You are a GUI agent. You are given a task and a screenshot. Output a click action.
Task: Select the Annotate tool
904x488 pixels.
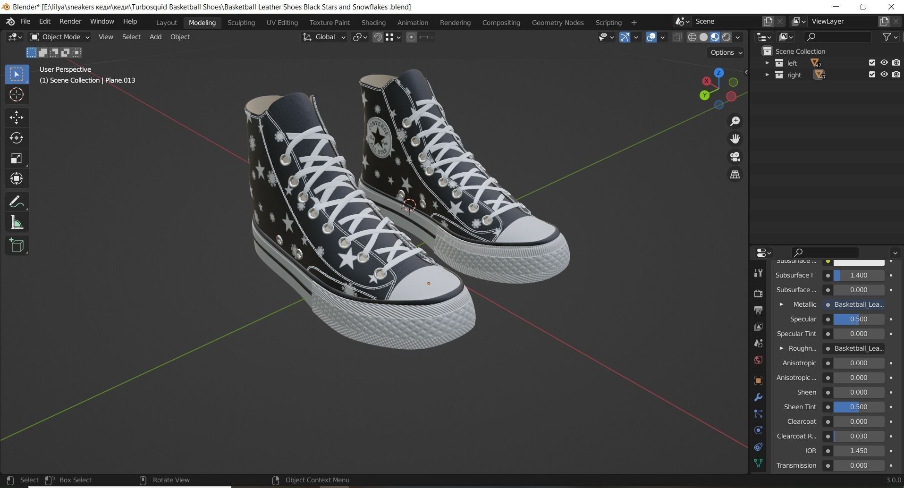click(x=17, y=202)
